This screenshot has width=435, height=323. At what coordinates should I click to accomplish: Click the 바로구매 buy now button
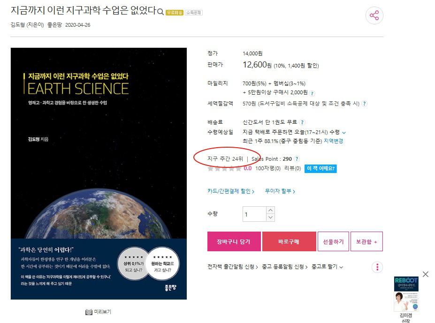tap(289, 241)
